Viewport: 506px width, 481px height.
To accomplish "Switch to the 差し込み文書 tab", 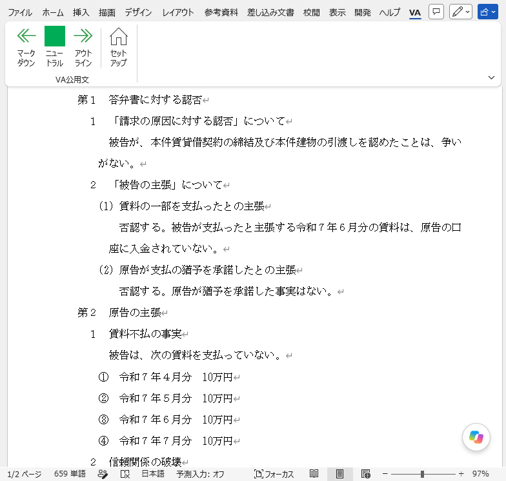I will 270,13.
